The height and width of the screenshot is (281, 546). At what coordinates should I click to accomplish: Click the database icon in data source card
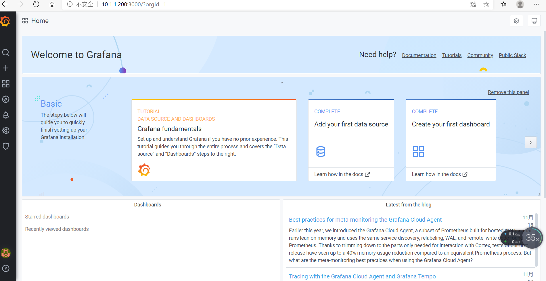321,151
